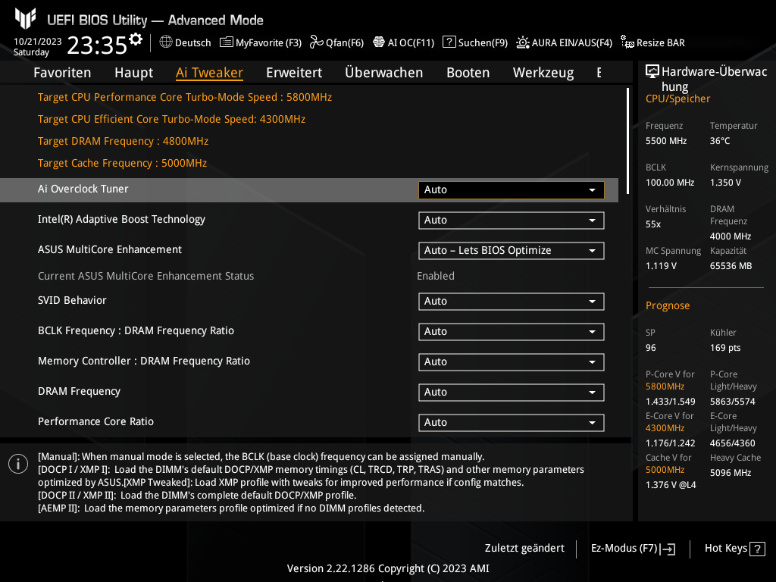
Task: Toggle AURA EIN/AUS (F4) lighting icon
Action: coord(523,42)
